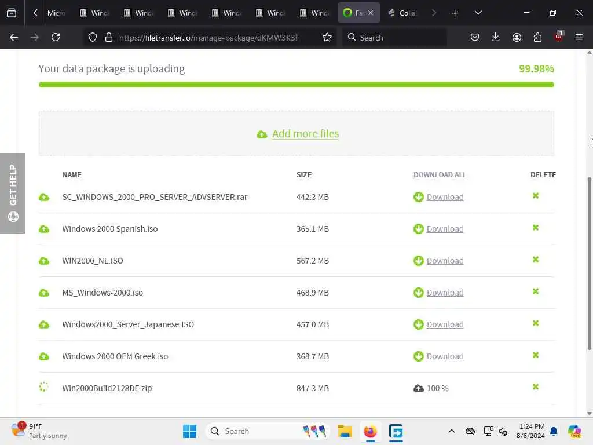
Task: Delete WIN2000_NL.ISO with X
Action: click(x=536, y=259)
